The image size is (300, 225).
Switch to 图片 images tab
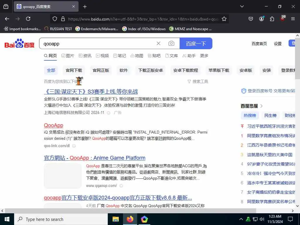[68, 56]
